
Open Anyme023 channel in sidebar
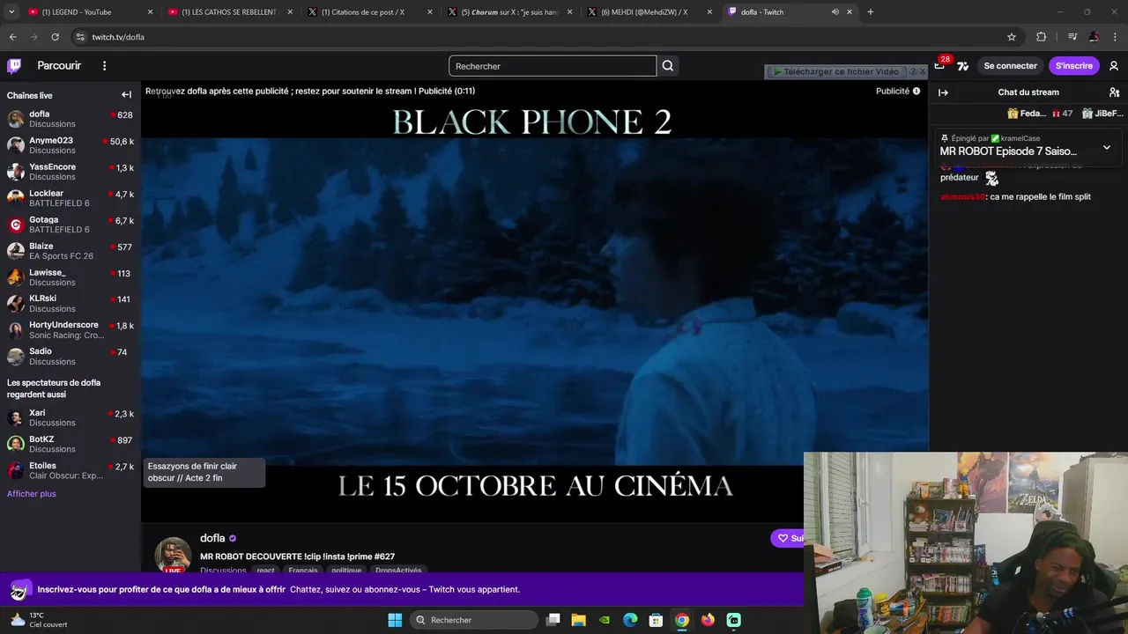(x=70, y=145)
